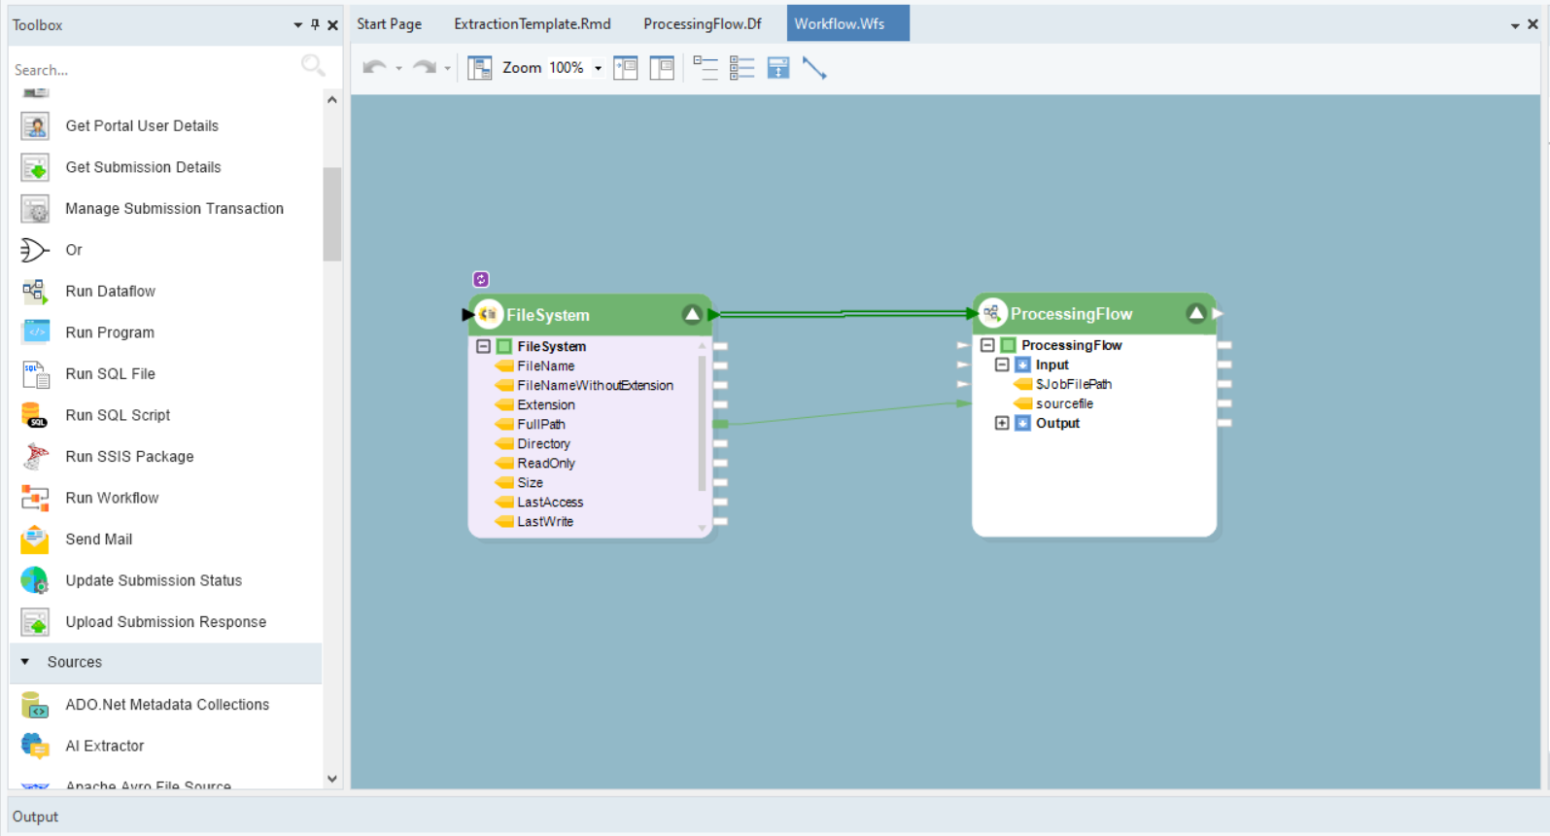The image size is (1550, 836).
Task: Click the Run Dataflow icon in Toolbox
Action: (35, 292)
